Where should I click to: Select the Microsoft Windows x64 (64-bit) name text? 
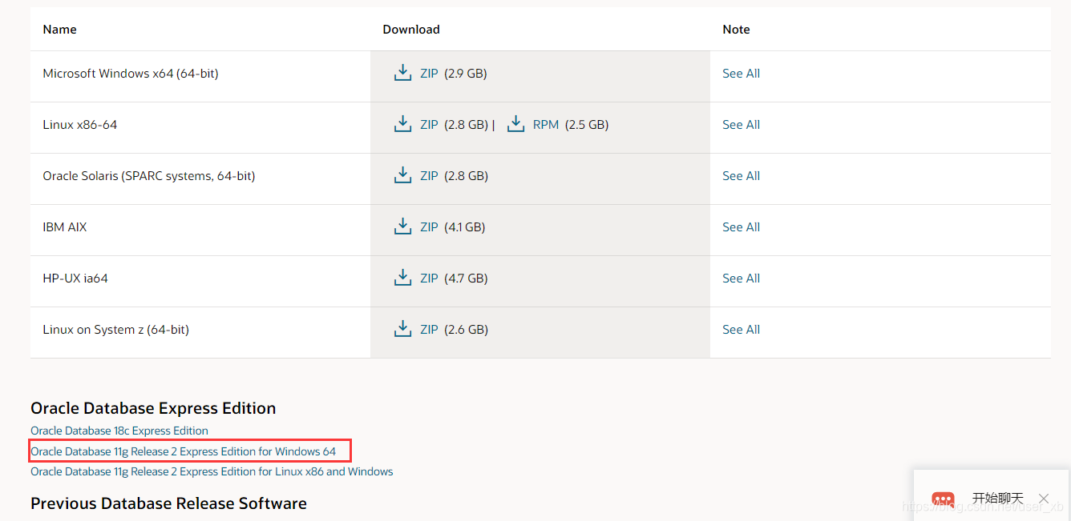point(131,74)
